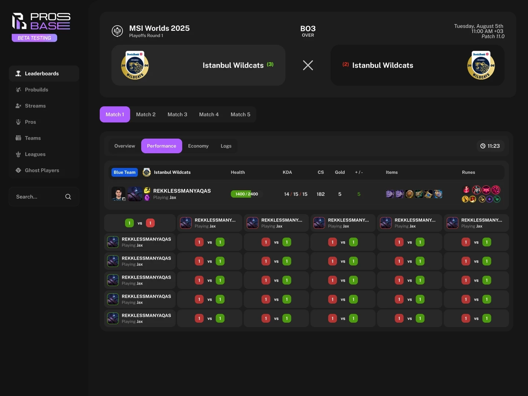Switch to Match 2 tab
The width and height of the screenshot is (528, 396).
146,114
